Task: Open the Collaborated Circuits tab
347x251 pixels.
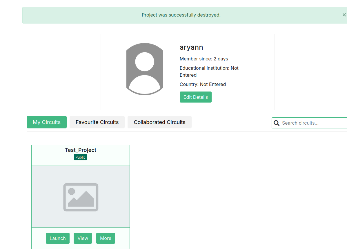Action: pyautogui.click(x=159, y=122)
